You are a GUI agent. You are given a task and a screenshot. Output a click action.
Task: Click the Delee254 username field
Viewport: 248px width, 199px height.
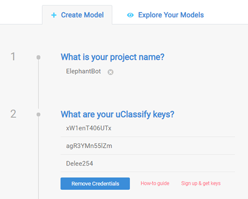(x=148, y=163)
